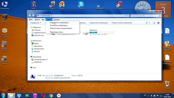Select the ПРОГИ (F:) drive in content area

tap(98, 32)
